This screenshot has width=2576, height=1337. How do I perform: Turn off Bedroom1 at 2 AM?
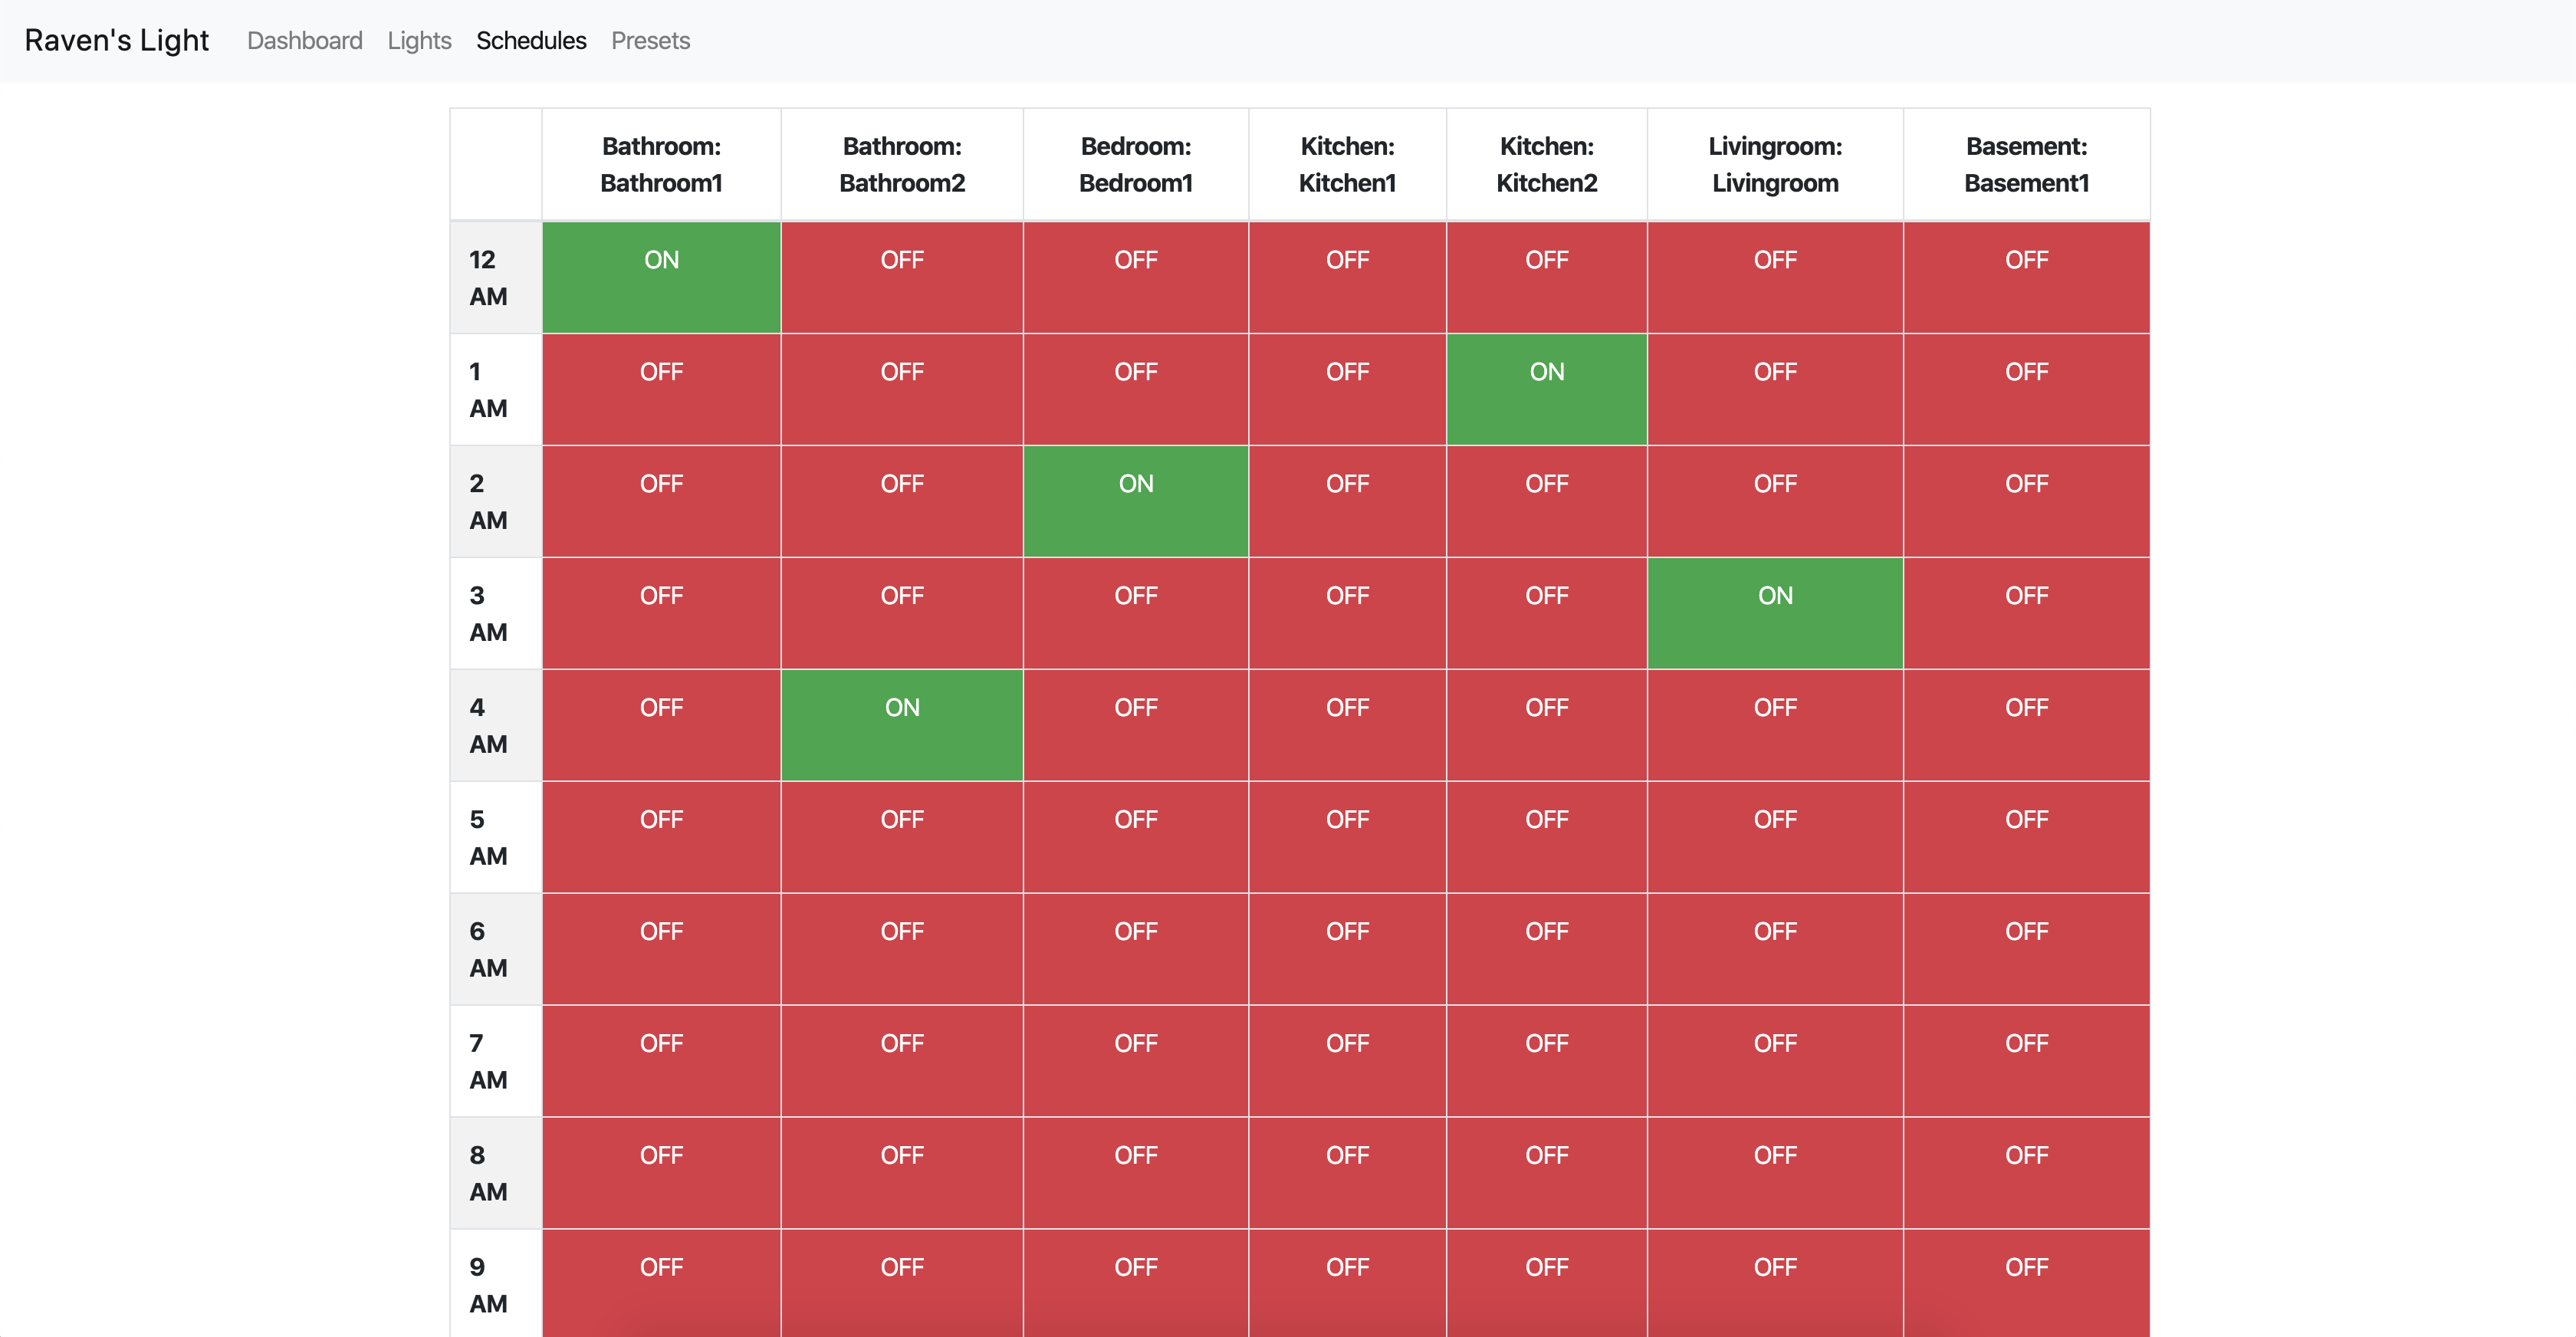click(x=1135, y=501)
